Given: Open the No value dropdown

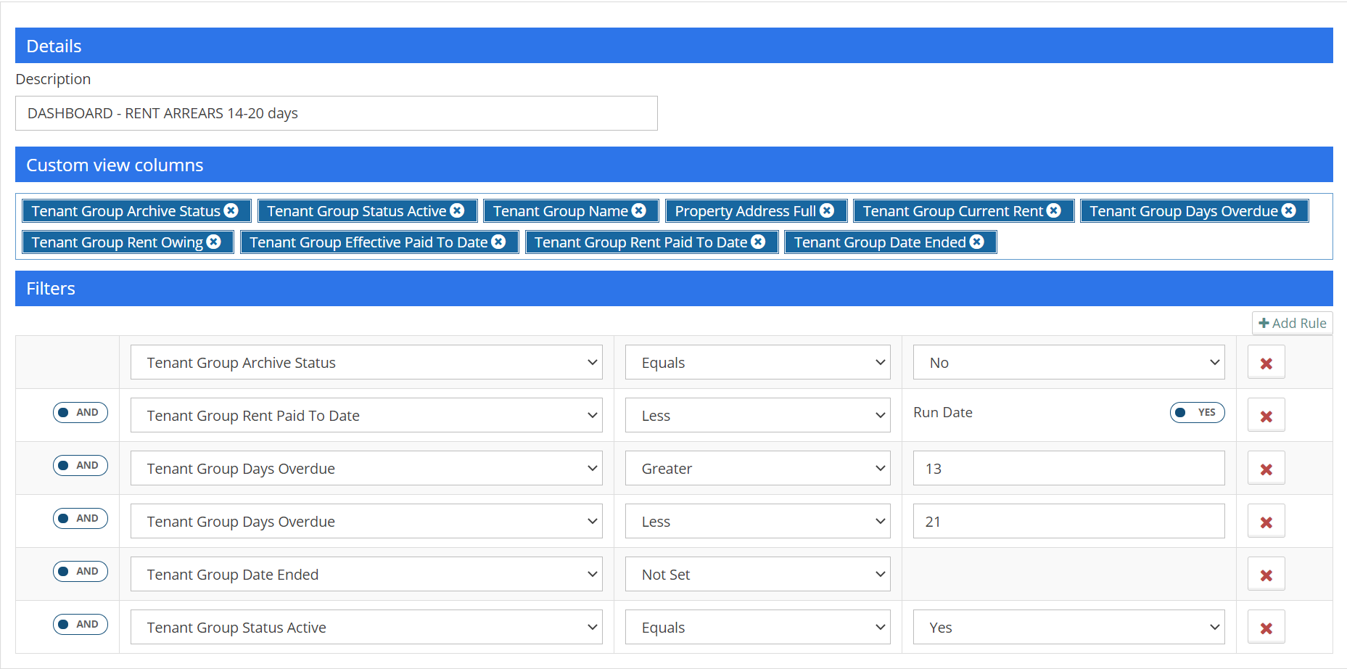Looking at the screenshot, I should [x=1069, y=362].
